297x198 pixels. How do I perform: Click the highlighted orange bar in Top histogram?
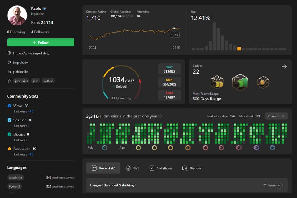(x=239, y=49)
